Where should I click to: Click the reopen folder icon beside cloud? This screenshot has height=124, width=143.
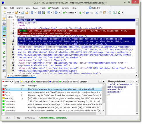(27, 12)
